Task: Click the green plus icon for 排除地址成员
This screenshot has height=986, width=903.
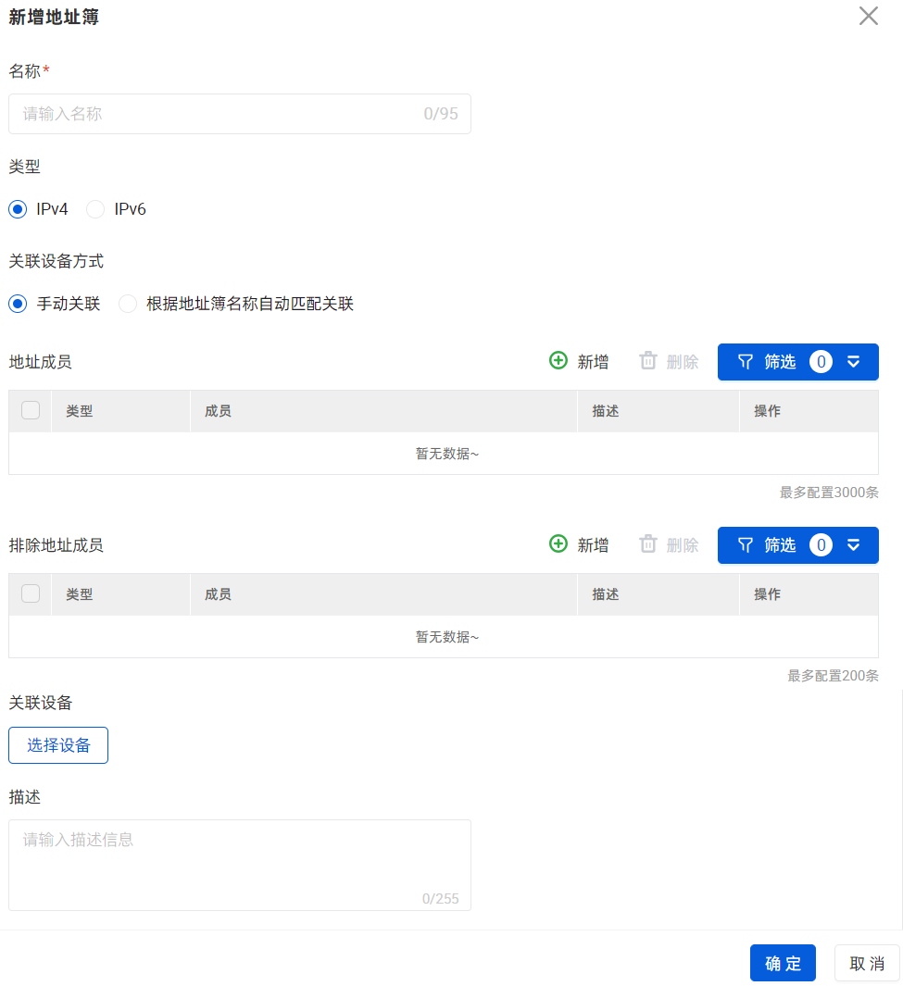Action: point(558,544)
